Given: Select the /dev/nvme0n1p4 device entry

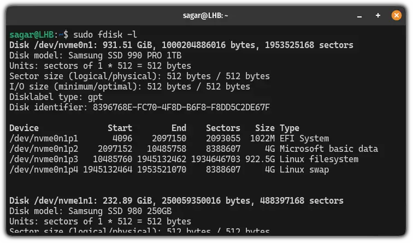Looking at the screenshot, I should tap(44, 169).
